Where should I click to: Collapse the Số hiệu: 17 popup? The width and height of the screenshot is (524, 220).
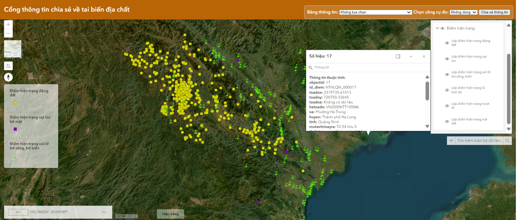tap(411, 56)
